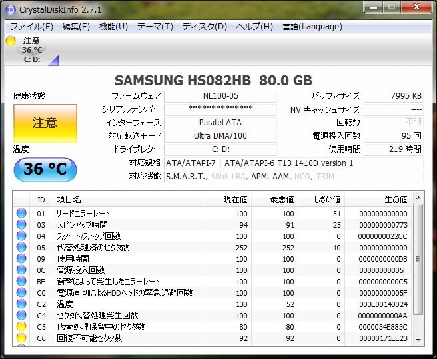Click the power-on count field 95 回

click(394, 136)
